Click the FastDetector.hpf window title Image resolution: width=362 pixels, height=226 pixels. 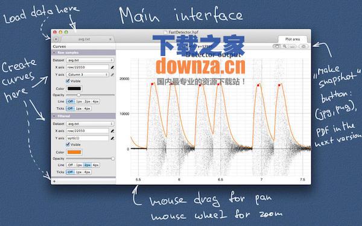(183, 33)
